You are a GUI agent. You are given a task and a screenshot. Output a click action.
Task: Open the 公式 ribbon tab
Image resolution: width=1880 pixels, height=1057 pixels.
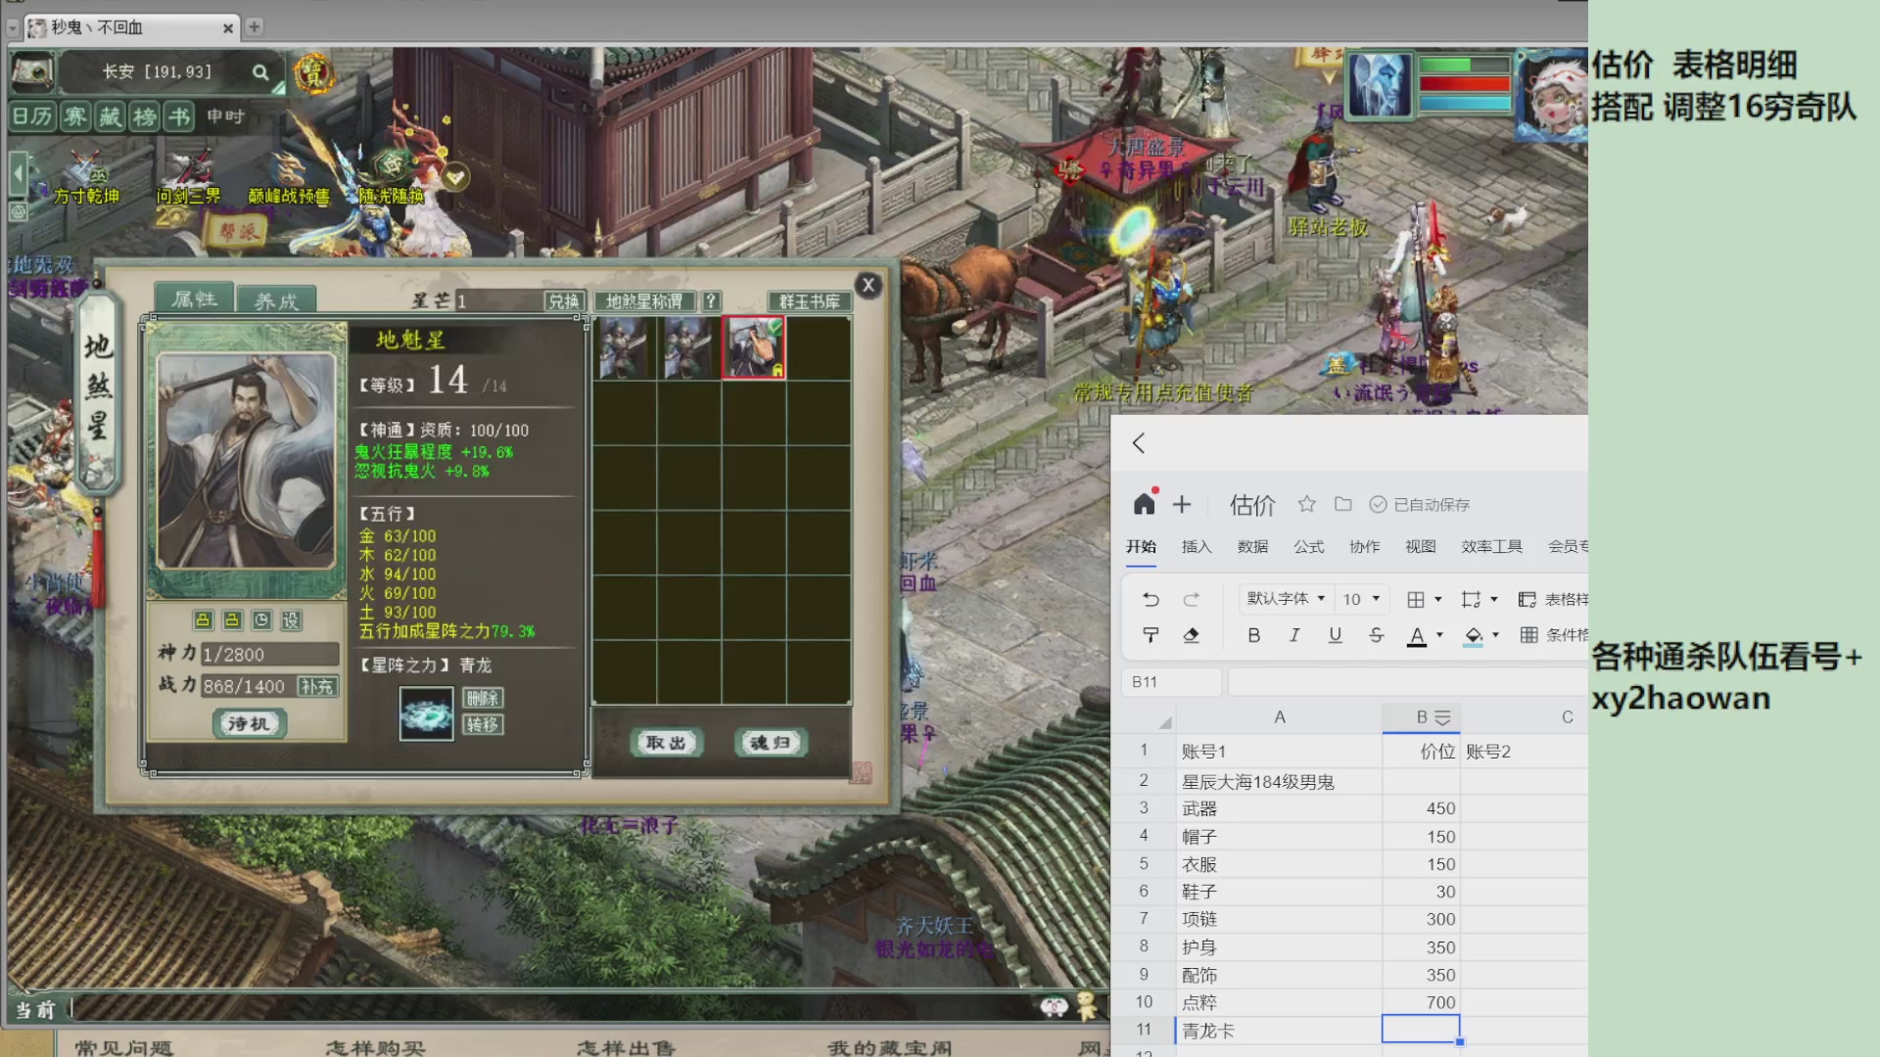[1308, 546]
